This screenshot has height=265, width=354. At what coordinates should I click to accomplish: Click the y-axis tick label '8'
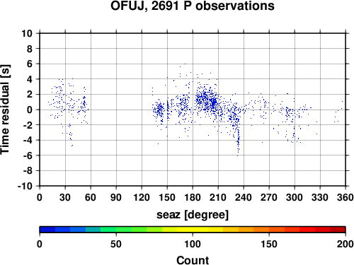(30, 49)
